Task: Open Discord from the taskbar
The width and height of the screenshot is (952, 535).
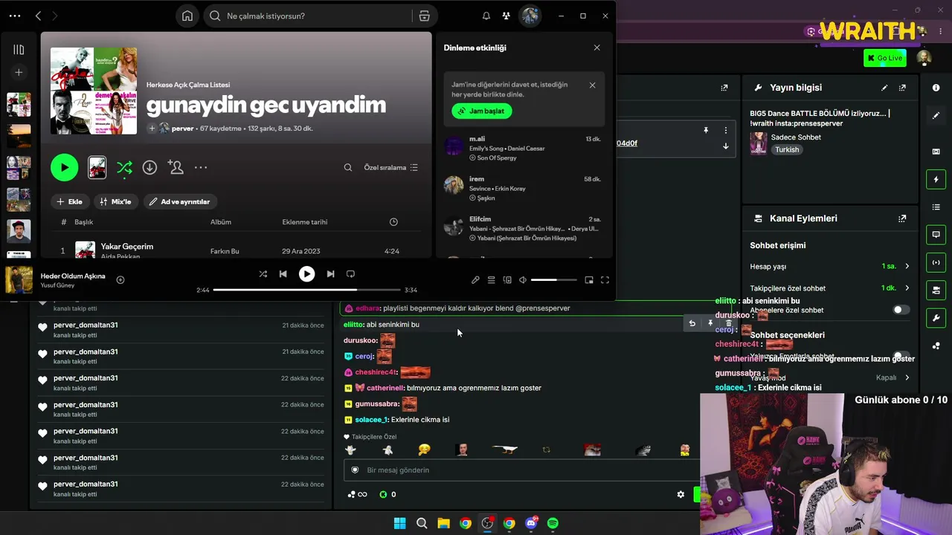Action: (x=531, y=523)
